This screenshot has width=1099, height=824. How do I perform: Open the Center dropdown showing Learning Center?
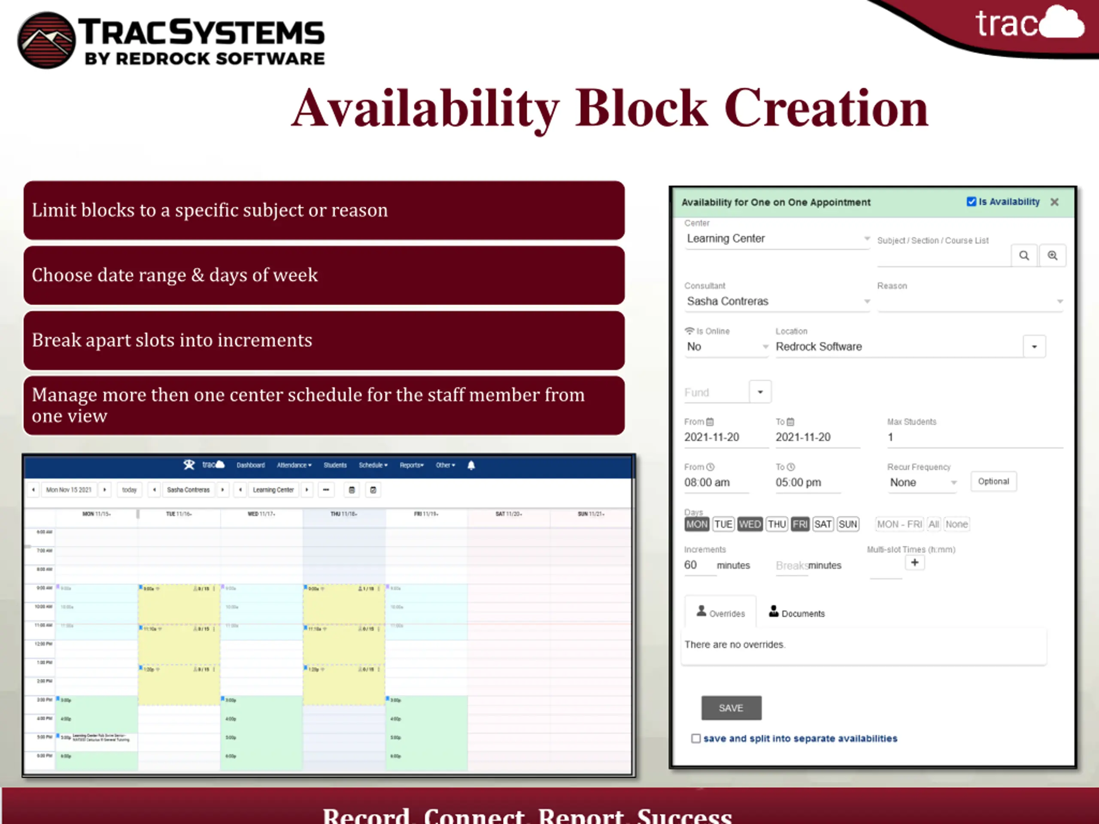[x=777, y=239]
